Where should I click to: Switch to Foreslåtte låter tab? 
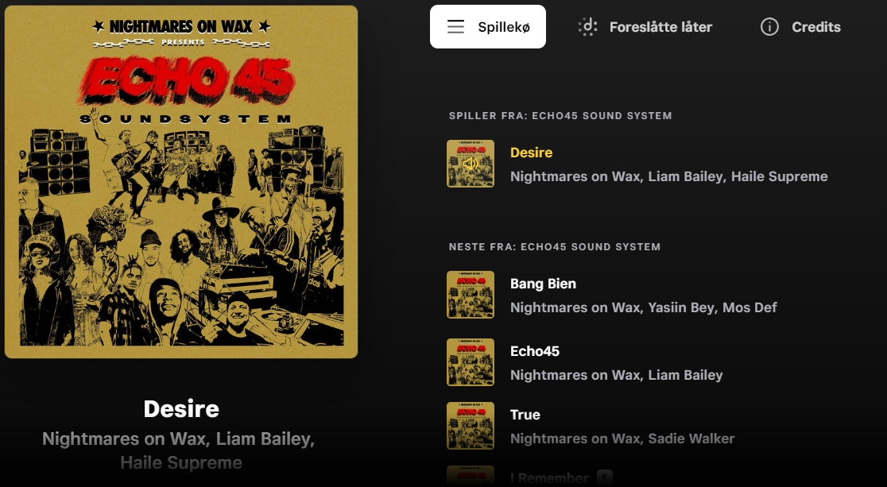645,26
